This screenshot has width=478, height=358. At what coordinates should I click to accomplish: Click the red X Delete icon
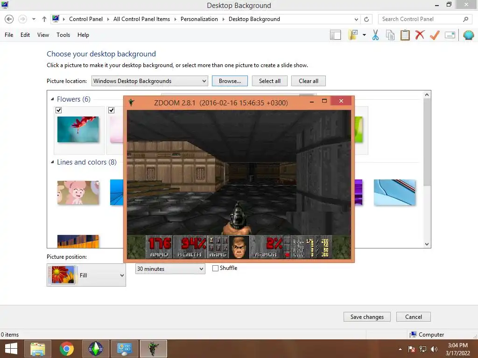point(420,34)
